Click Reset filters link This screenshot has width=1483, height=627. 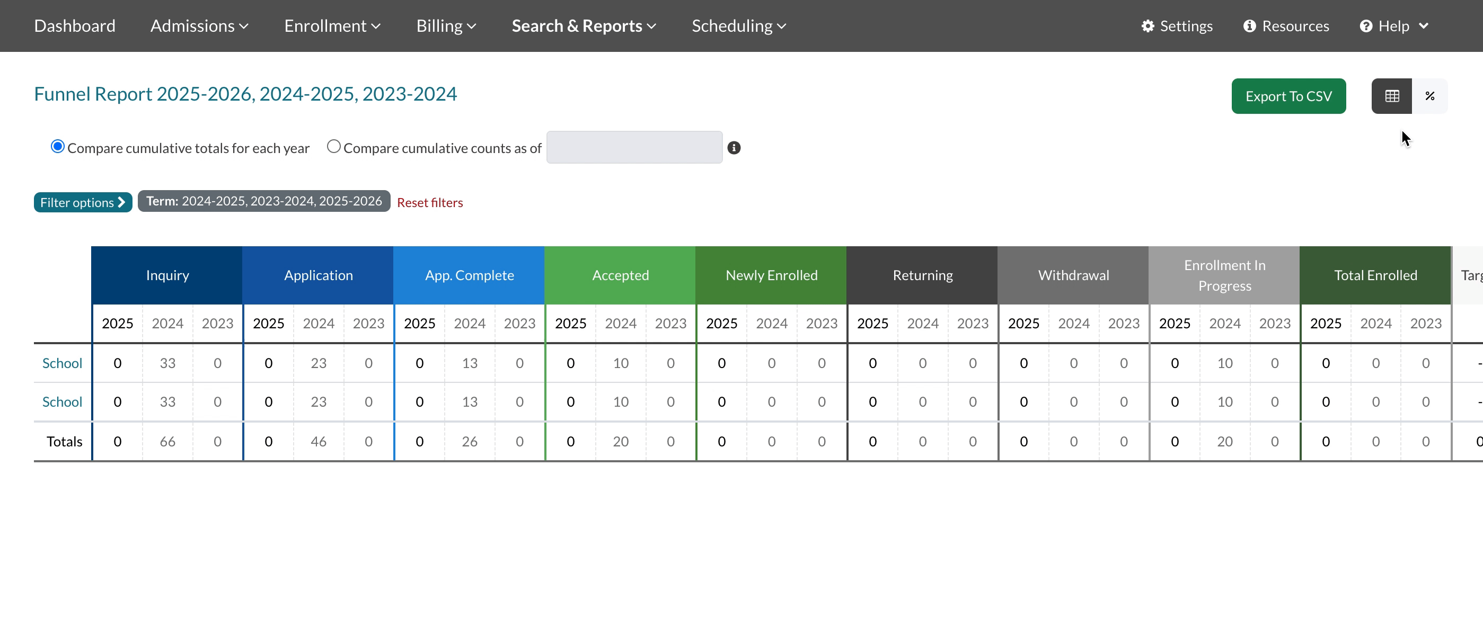pos(429,202)
